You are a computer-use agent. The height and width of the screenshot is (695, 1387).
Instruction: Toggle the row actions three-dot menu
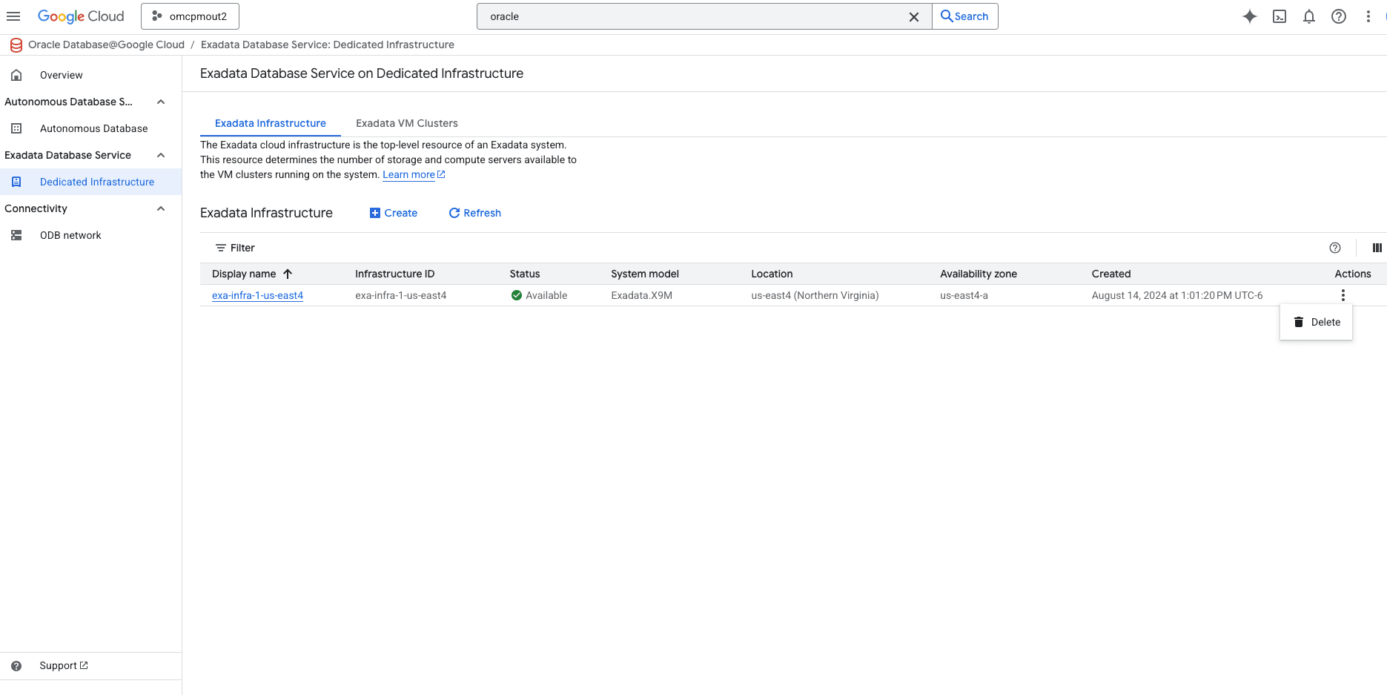pyautogui.click(x=1343, y=295)
